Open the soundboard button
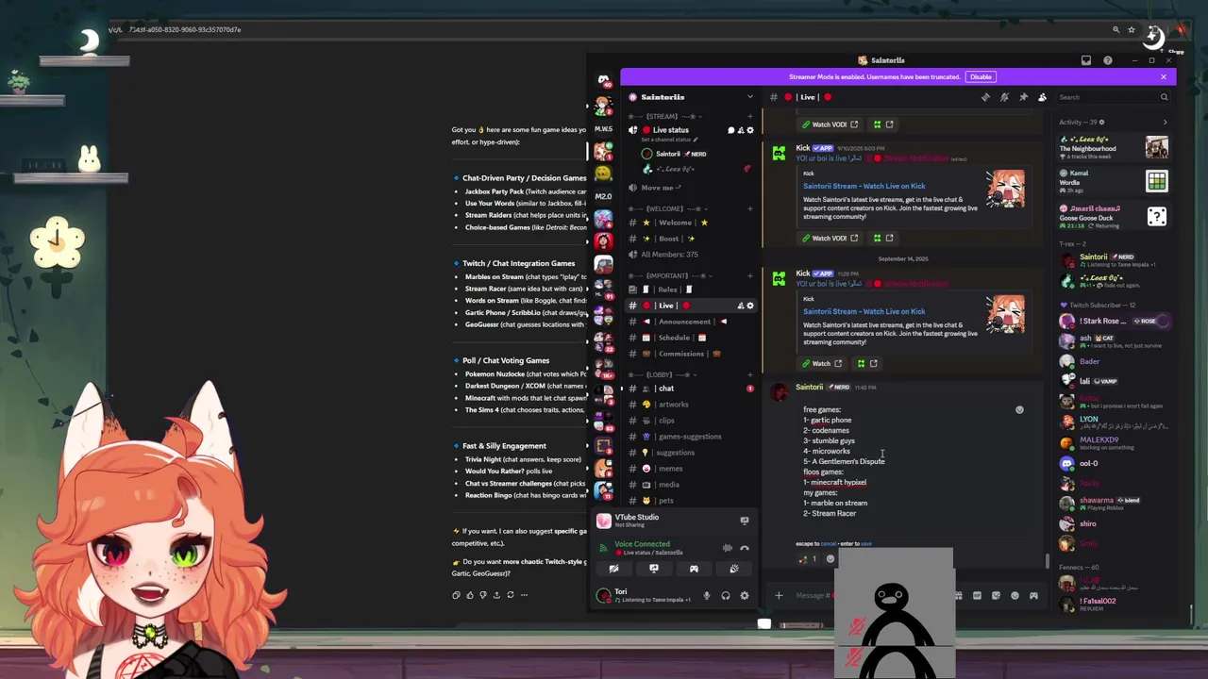 point(733,569)
